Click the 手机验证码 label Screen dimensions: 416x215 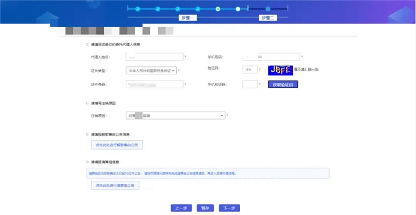click(217, 85)
